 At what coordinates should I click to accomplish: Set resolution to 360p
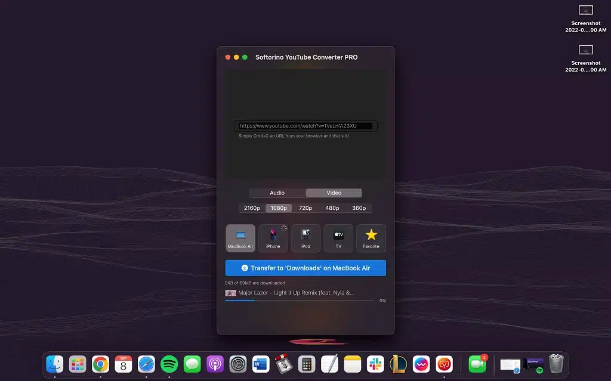click(x=359, y=208)
